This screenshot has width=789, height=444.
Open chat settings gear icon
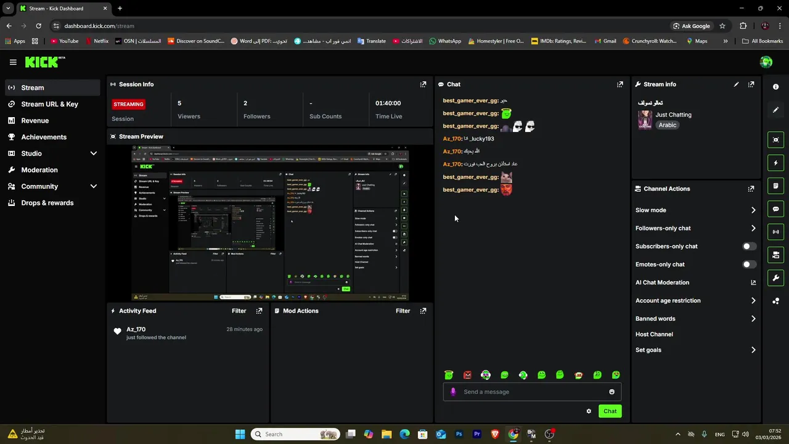(x=589, y=411)
